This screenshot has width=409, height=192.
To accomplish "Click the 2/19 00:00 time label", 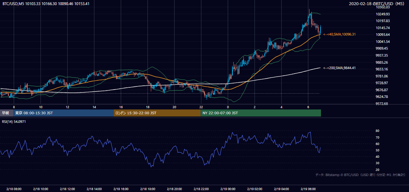I will click(x=228, y=189).
